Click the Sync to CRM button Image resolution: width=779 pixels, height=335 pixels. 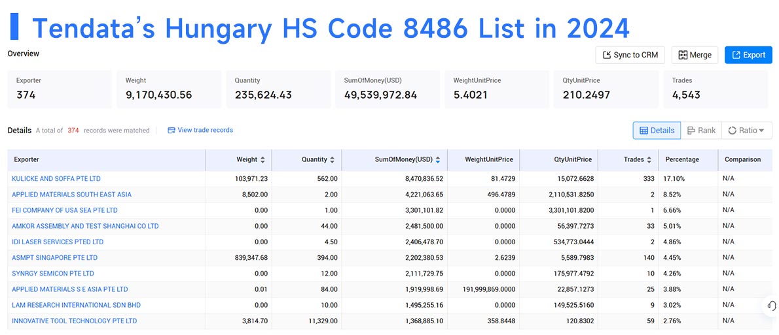point(630,55)
